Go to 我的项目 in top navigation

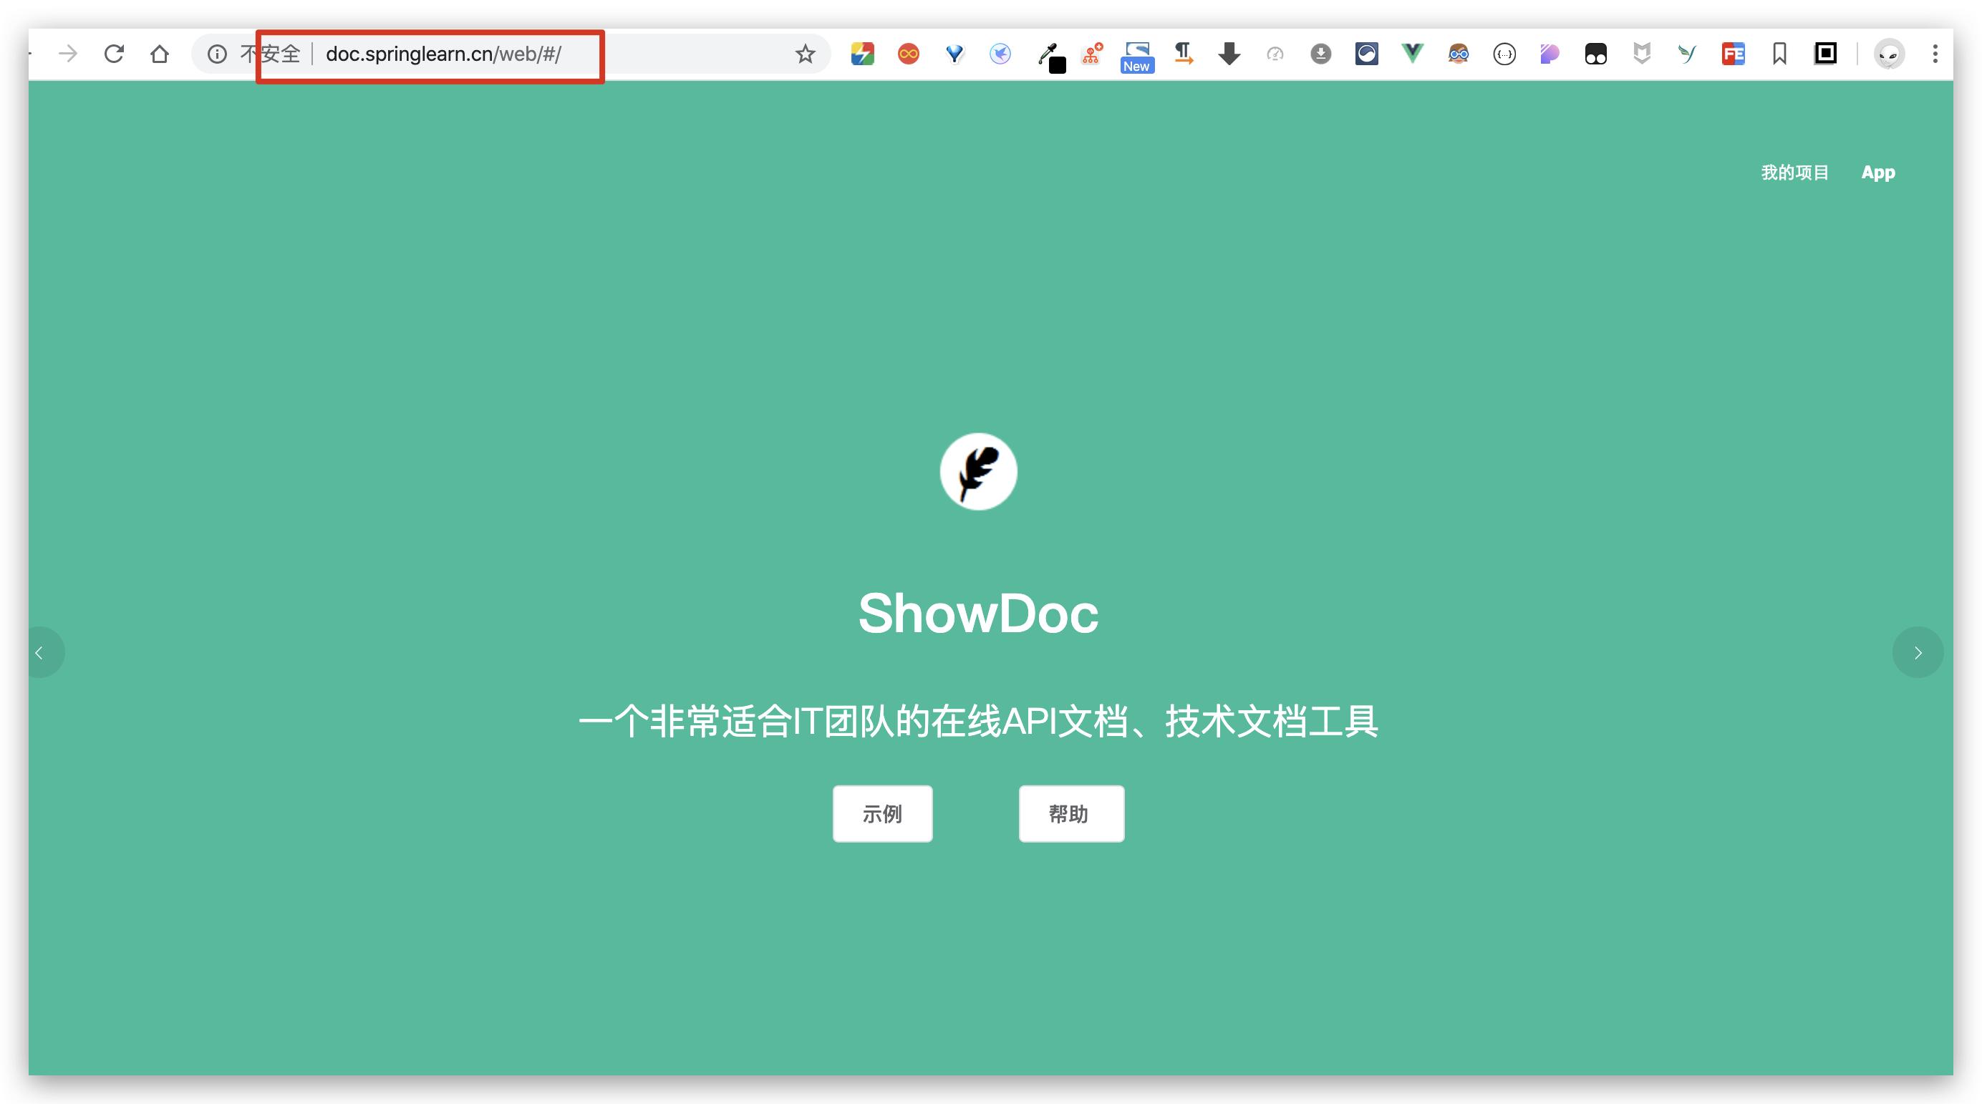pos(1794,173)
